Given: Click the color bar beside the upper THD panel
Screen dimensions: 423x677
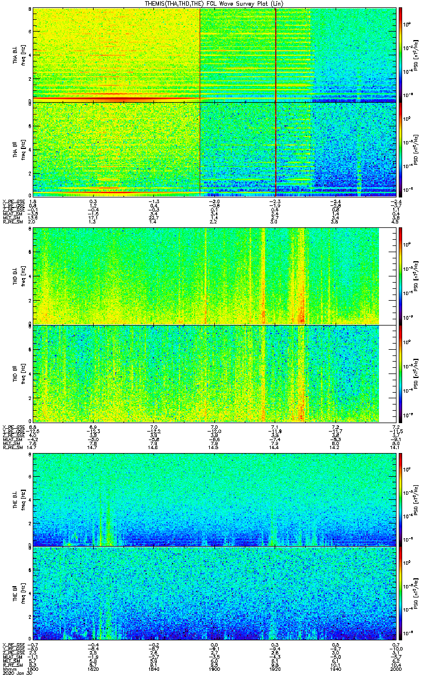Looking at the screenshot, I should [x=401, y=275].
